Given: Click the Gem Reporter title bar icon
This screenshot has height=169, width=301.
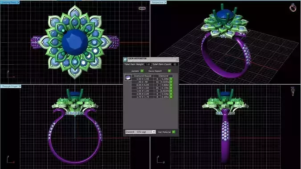Looking at the screenshot, I should 125,59.
